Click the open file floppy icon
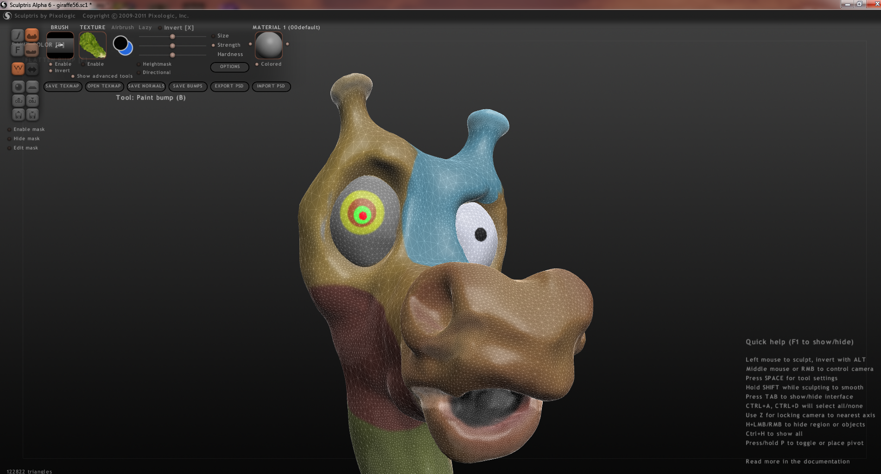This screenshot has height=474, width=881. pos(18,114)
